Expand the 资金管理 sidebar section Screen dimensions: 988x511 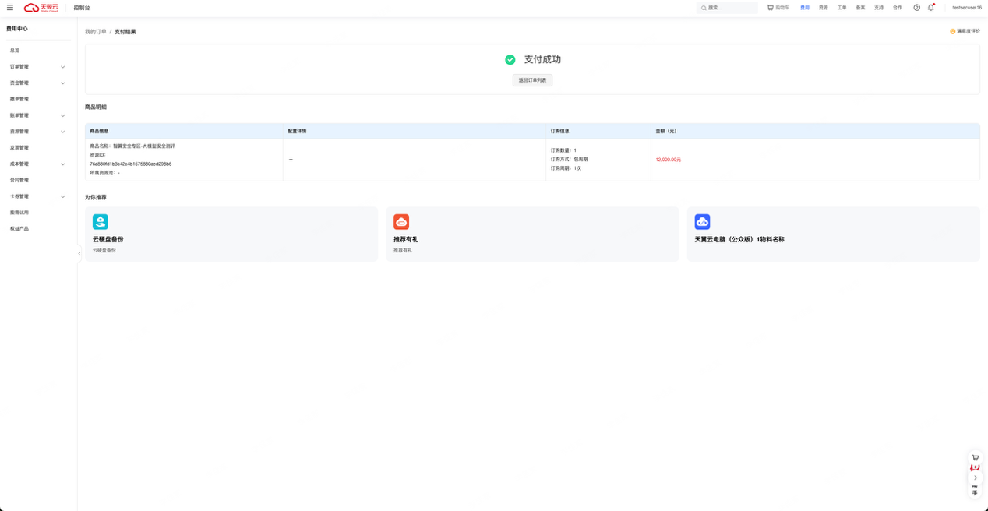click(x=37, y=83)
